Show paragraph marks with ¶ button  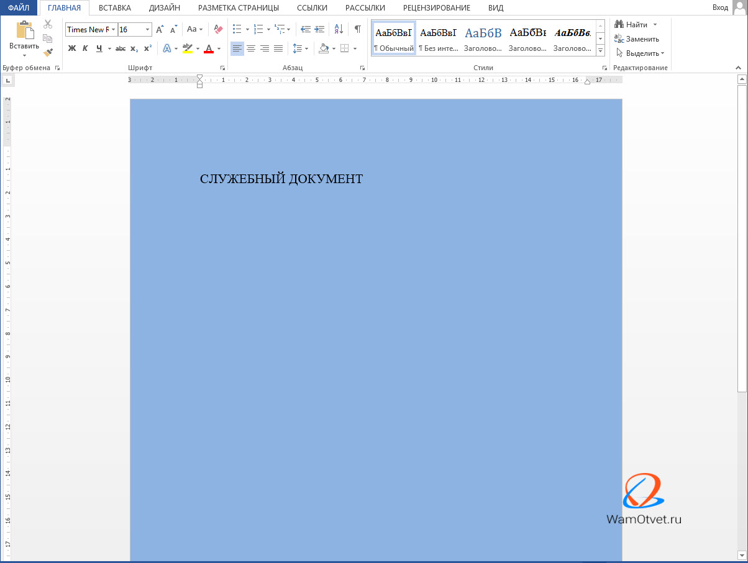(357, 29)
